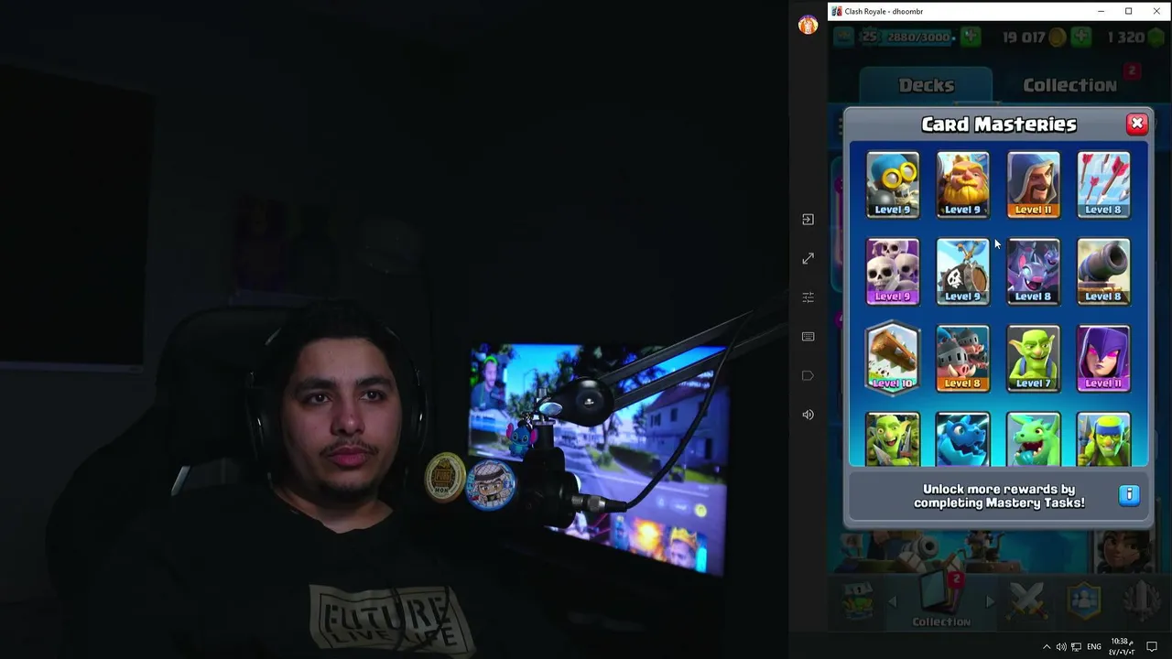
Task: Open emulator keyboard mapping icon
Action: tap(808, 337)
